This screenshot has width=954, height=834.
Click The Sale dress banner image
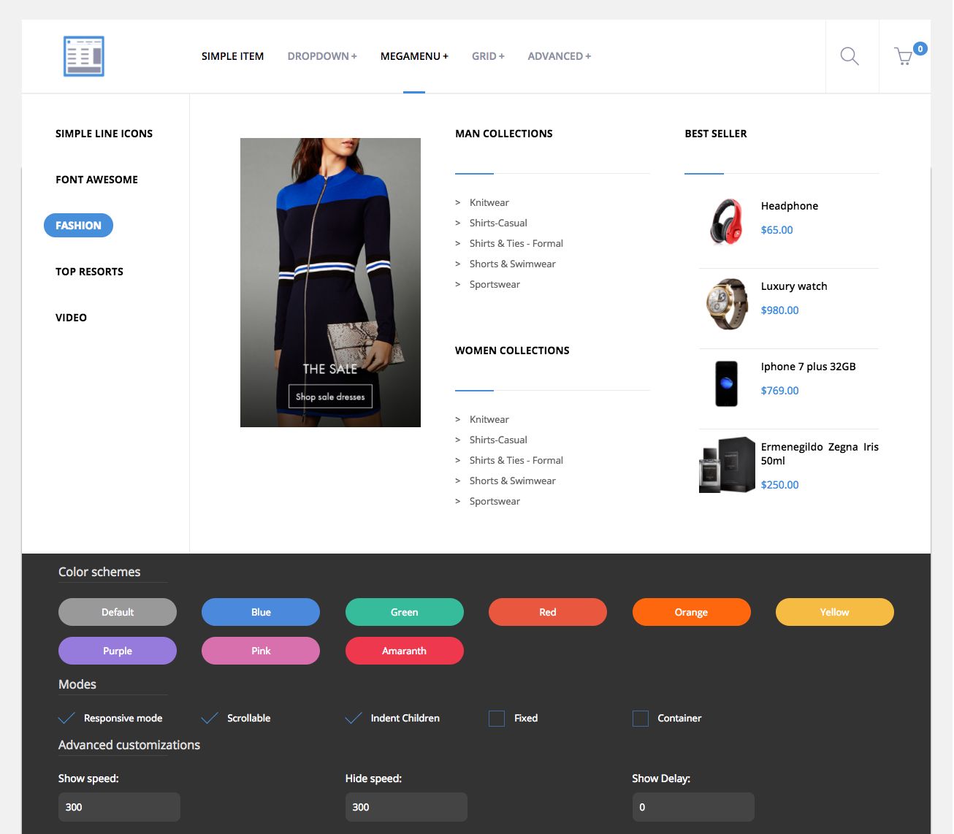[330, 283]
